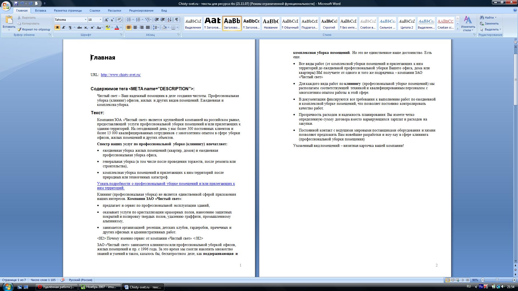The height and width of the screenshot is (291, 518).
Task: Center align the paragraph text
Action: (x=135, y=27)
